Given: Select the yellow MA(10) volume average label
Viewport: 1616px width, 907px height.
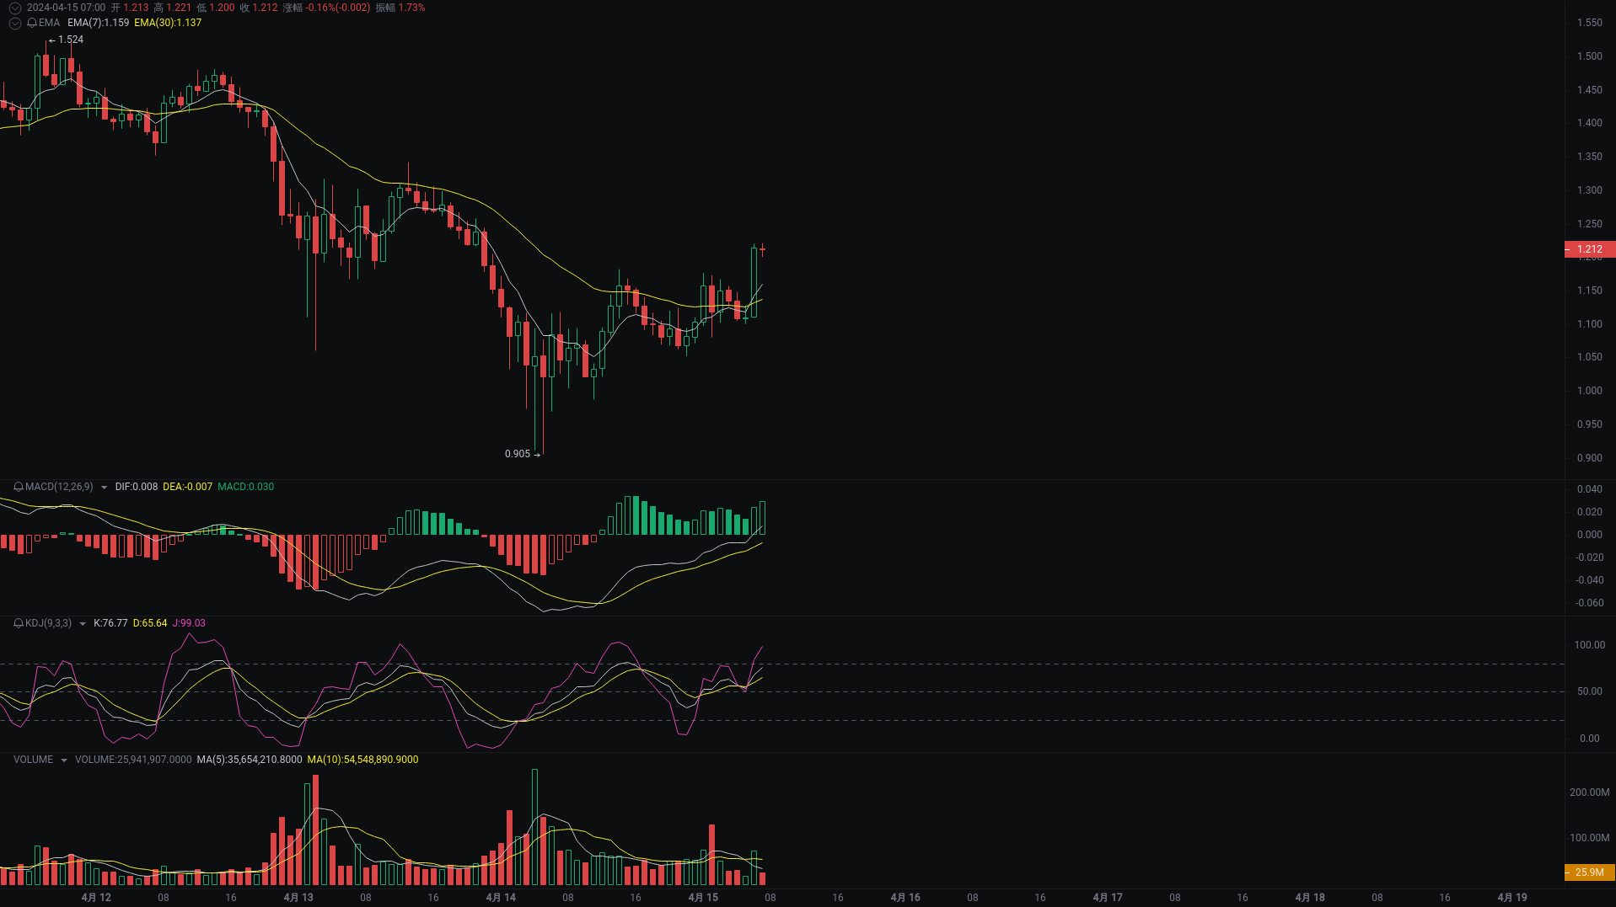Looking at the screenshot, I should click(363, 759).
